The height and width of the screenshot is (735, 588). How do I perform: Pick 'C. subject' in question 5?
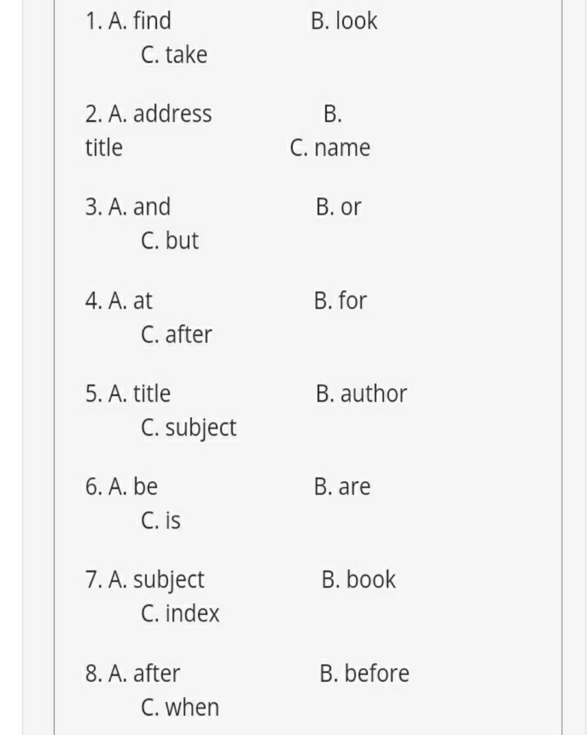pyautogui.click(x=188, y=428)
